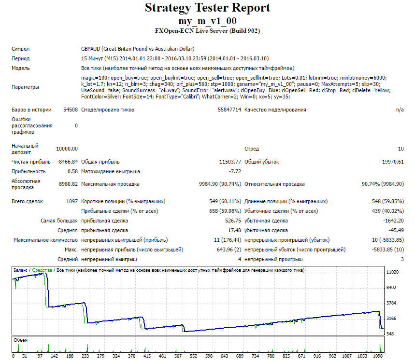This screenshot has height=361, width=414.
Task: Click the consecutive losses value '10 (-5833.85)'
Action: point(388,240)
